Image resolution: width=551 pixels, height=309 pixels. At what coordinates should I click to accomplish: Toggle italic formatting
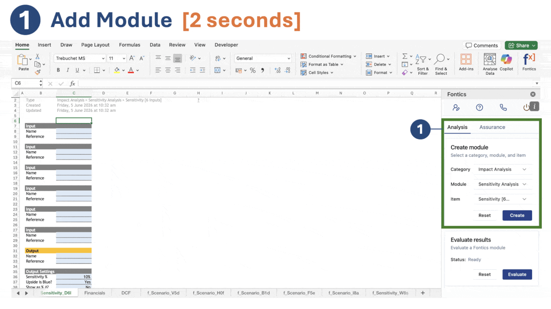[x=68, y=70]
